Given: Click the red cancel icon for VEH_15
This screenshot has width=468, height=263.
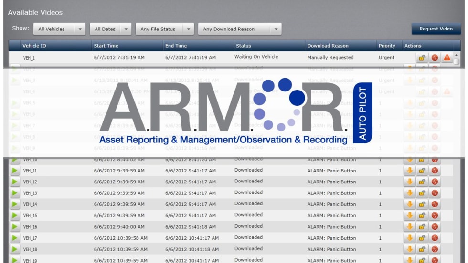Looking at the screenshot, I should click(435, 216).
